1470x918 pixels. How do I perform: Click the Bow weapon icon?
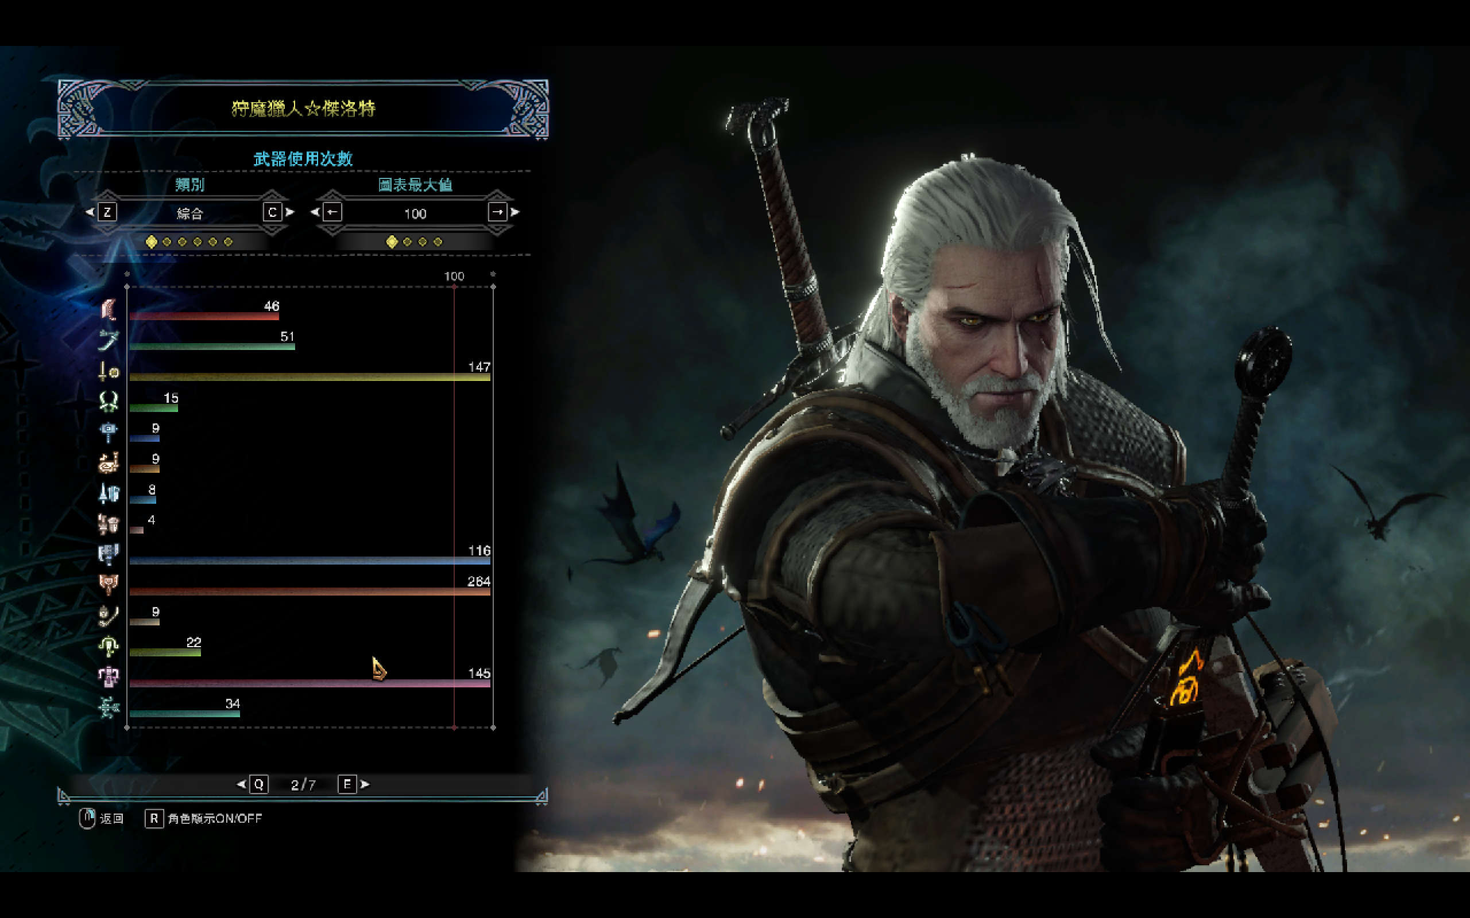click(108, 707)
